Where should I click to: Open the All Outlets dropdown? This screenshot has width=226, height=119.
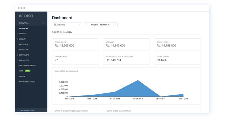67,25
